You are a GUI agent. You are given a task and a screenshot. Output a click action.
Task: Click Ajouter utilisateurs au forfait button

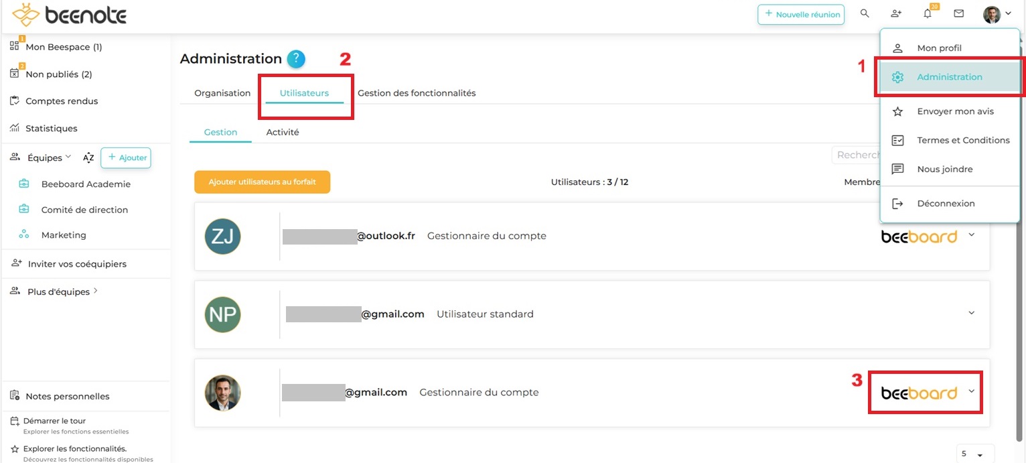point(262,182)
